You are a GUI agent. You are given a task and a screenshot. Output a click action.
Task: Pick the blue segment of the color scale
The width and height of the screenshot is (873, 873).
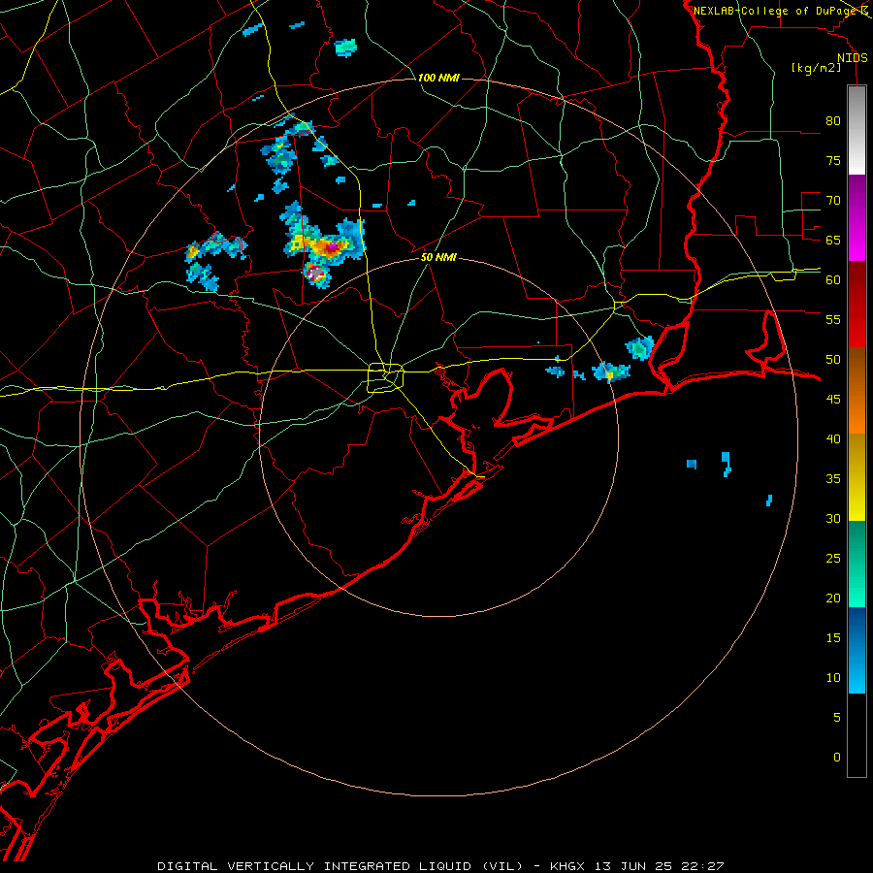point(857,650)
